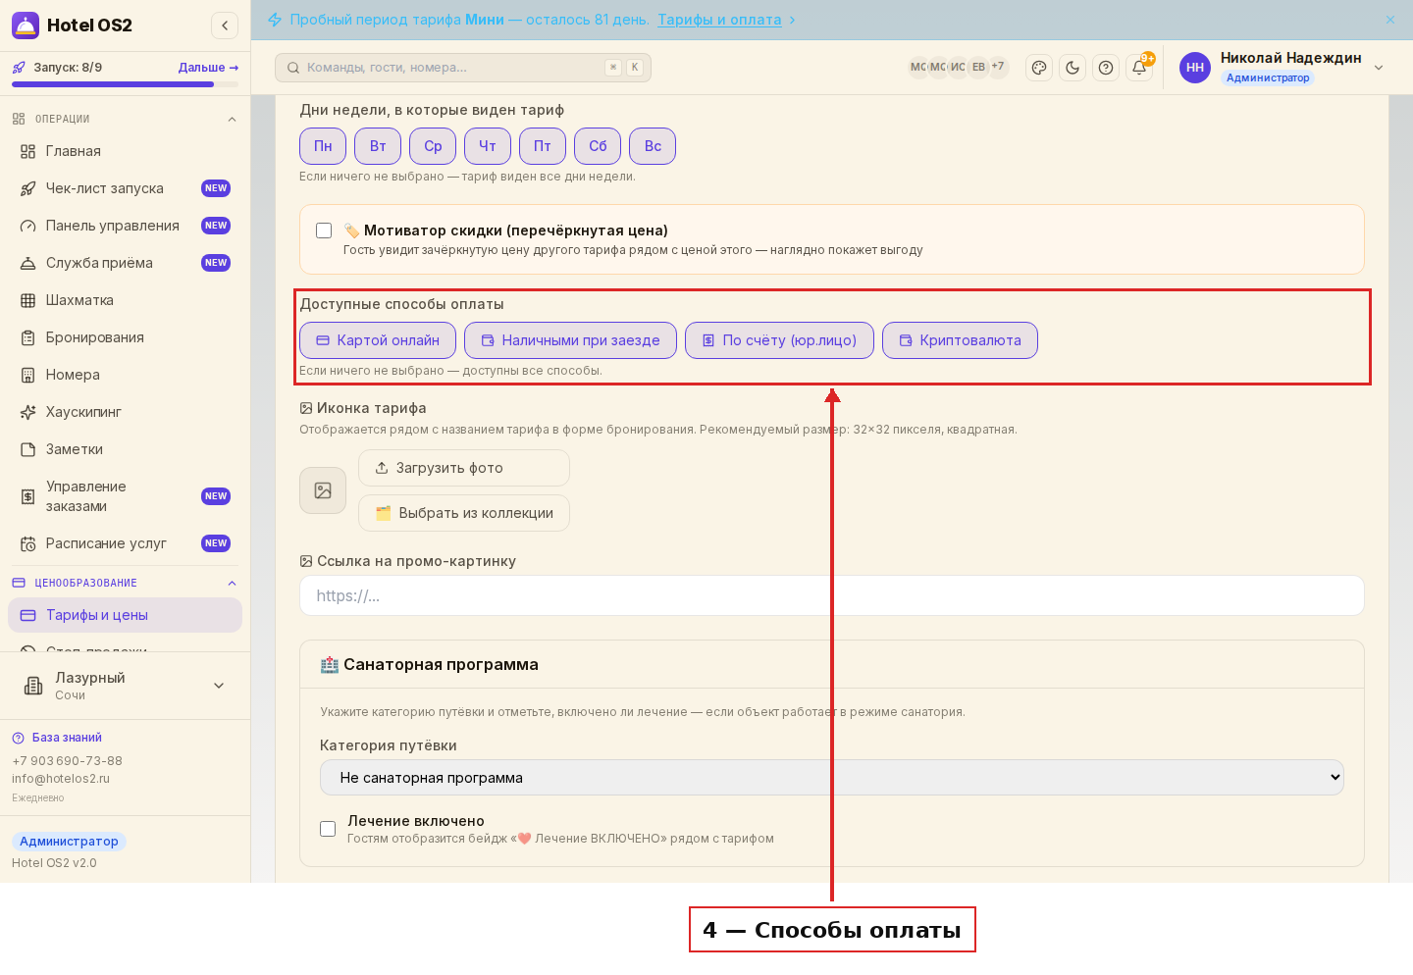Toggle Картой онлайн payment method
This screenshot has height=975, width=1413.
378,340
